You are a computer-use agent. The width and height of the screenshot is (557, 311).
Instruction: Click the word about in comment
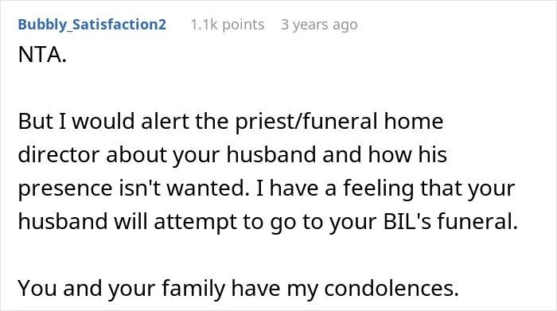coord(136,154)
